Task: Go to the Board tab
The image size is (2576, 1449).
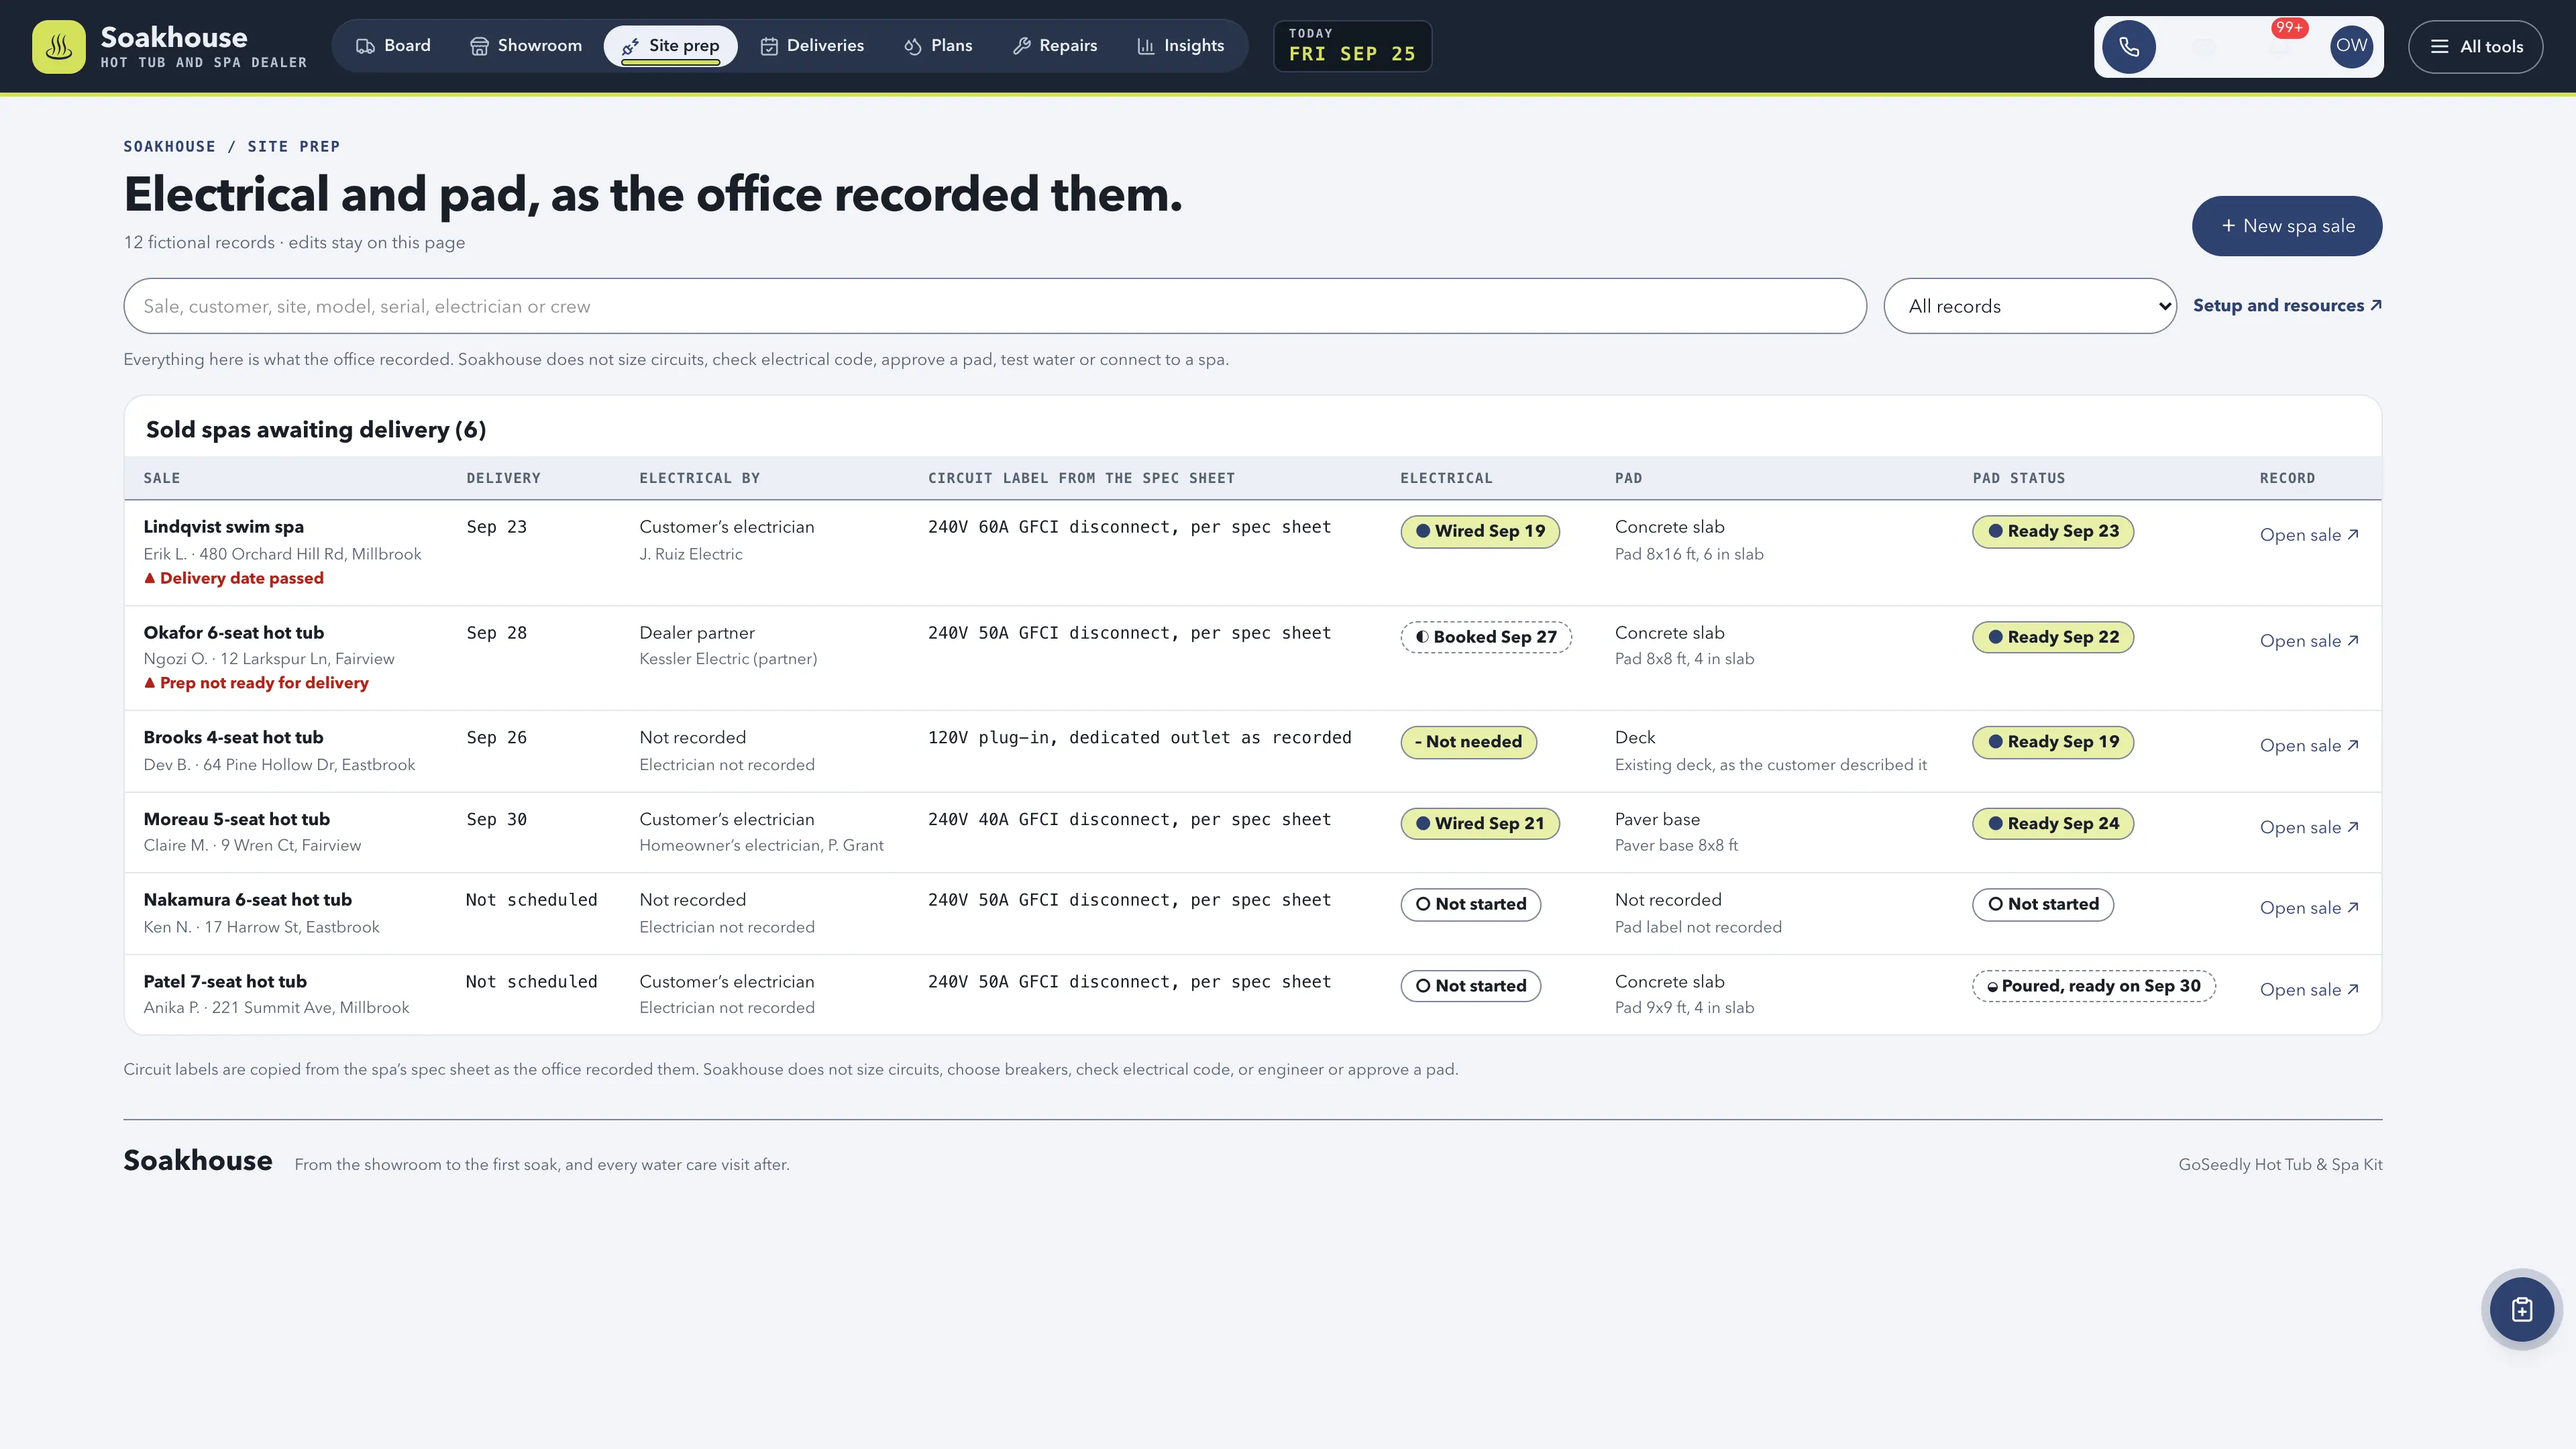Action: (x=394, y=46)
